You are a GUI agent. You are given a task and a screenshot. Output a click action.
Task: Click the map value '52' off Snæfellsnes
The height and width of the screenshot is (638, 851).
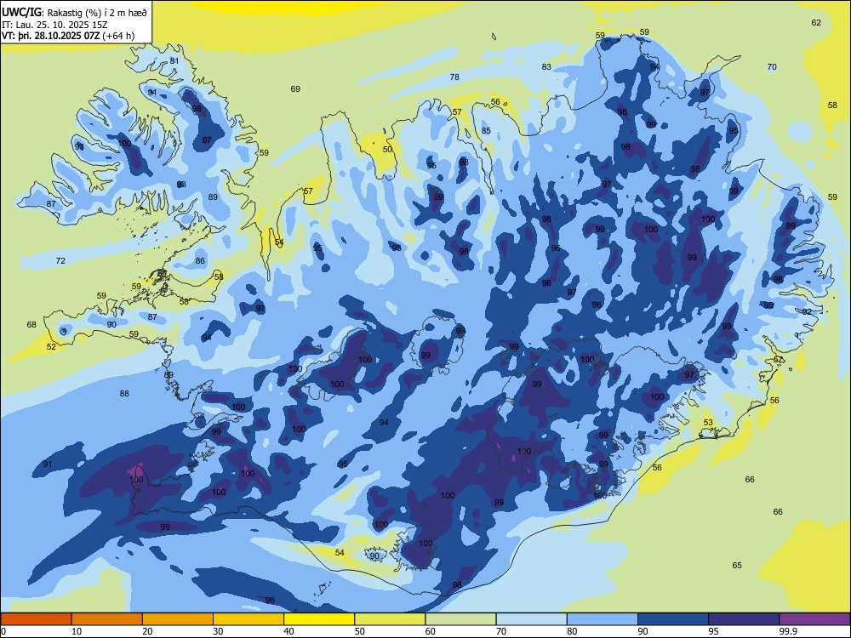coord(51,347)
